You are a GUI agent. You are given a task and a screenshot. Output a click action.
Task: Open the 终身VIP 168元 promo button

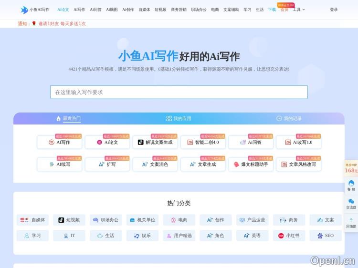coord(351,168)
